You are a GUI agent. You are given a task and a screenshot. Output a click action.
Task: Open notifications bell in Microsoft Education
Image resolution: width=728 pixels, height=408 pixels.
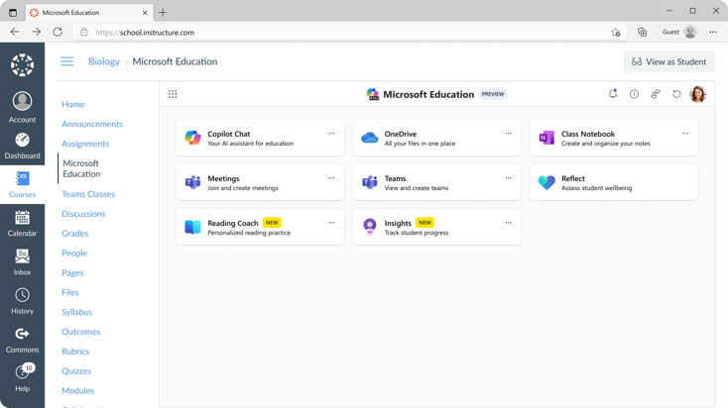point(613,94)
